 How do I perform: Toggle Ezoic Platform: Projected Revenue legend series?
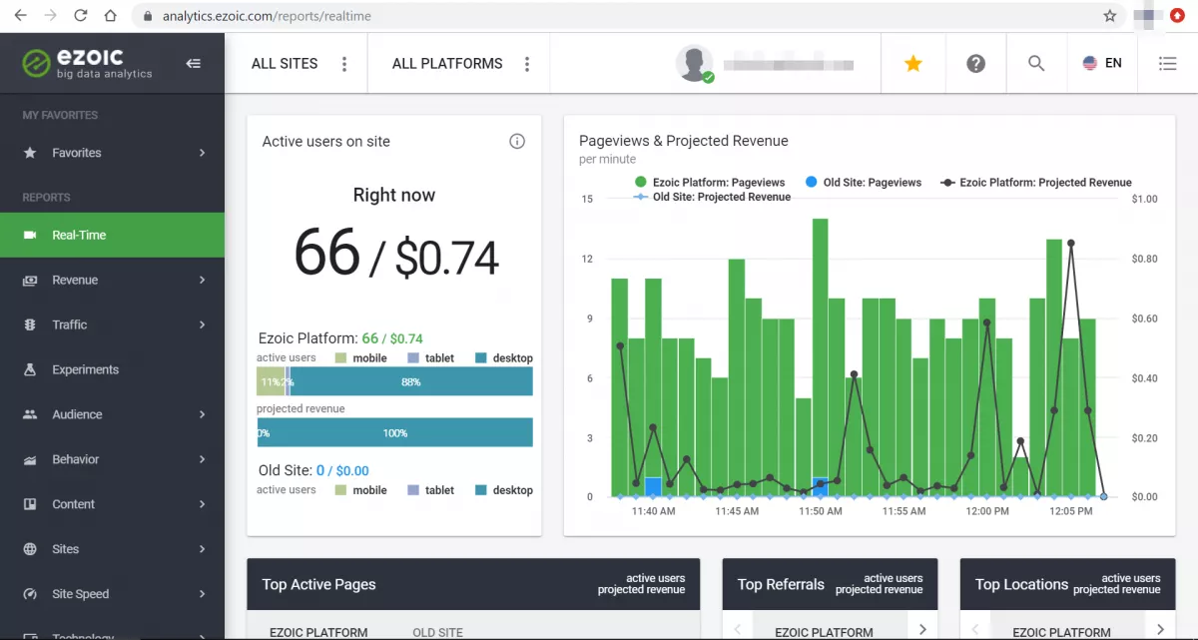(1035, 183)
